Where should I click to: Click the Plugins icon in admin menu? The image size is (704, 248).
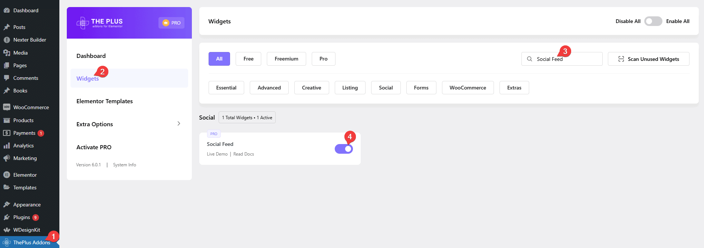[x=7, y=217]
